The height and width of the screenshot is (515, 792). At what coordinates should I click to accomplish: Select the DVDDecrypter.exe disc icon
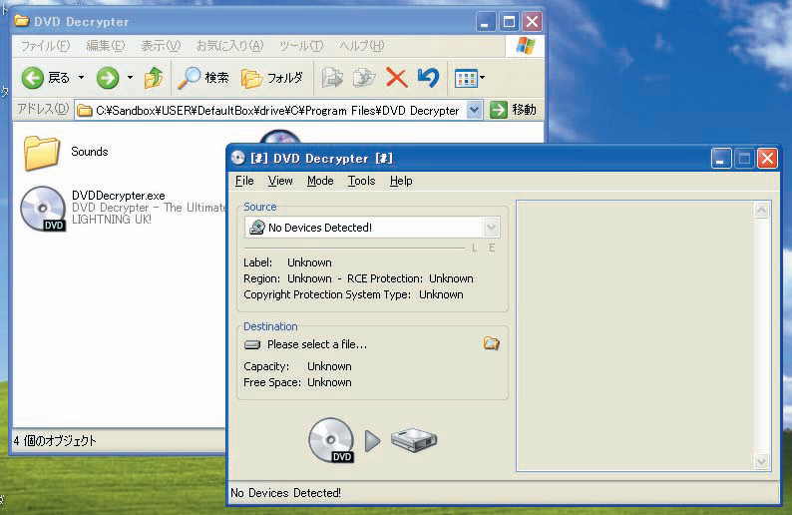(43, 209)
